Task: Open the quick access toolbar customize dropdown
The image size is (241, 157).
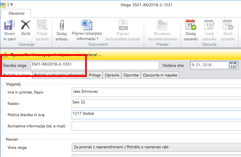Action: click(x=12, y=5)
